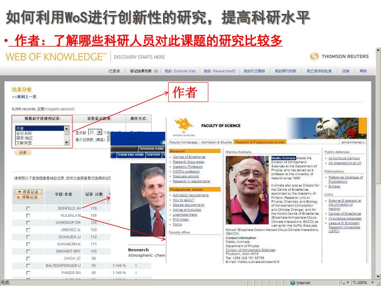The height and width of the screenshot is (286, 381).
Task: Click the WEB OF KNOWLEDGE logo
Action: [56, 57]
